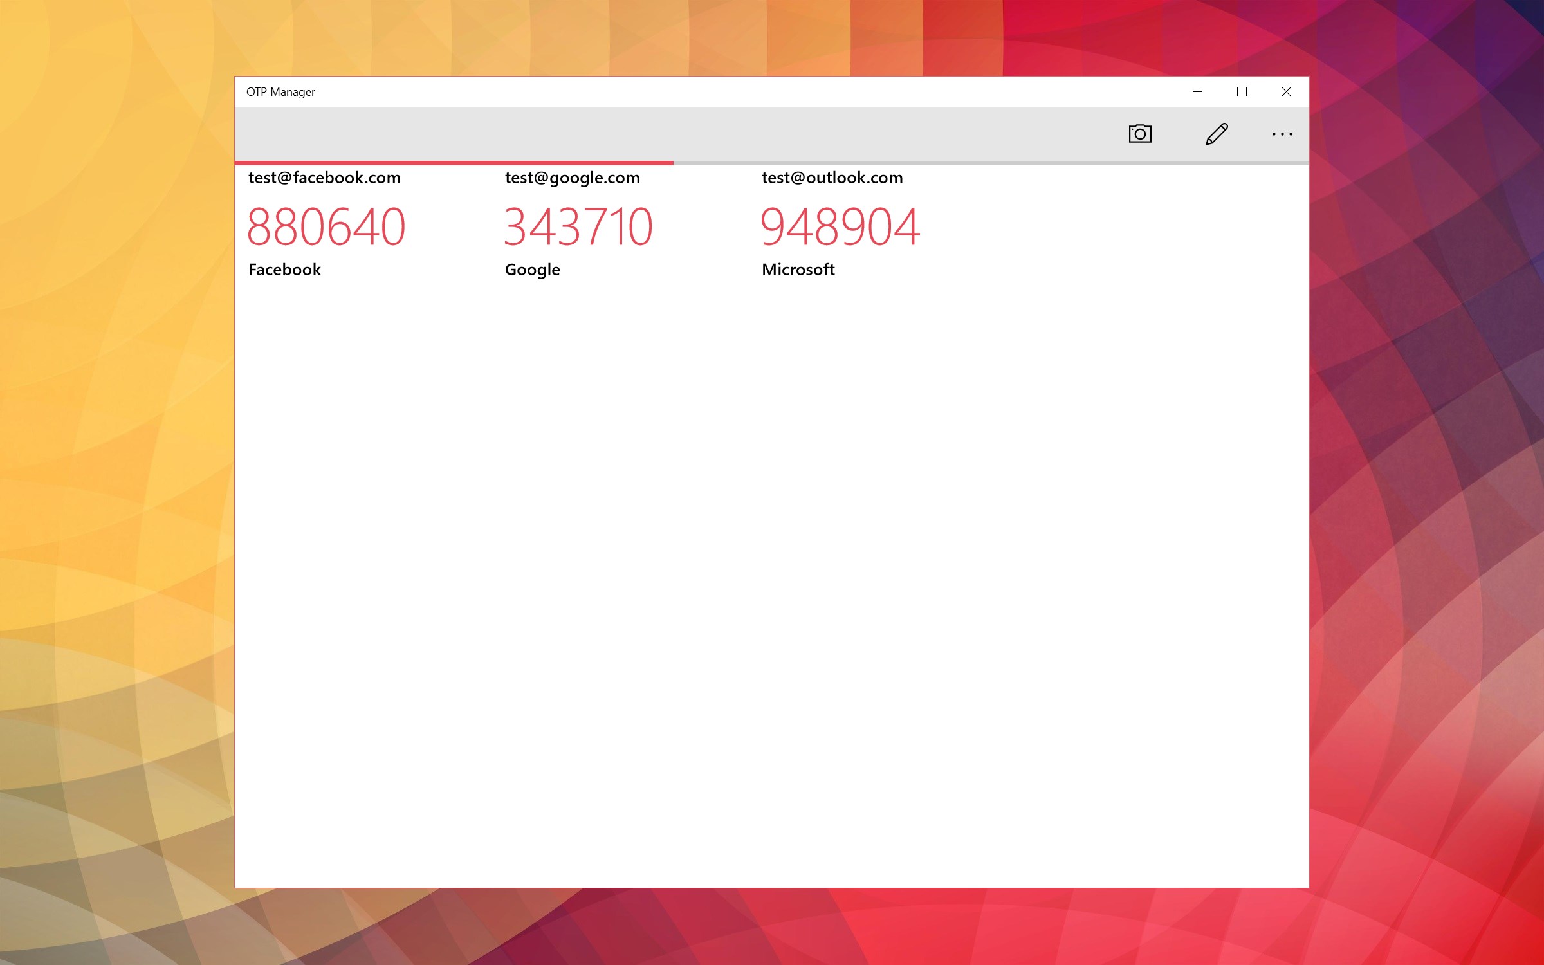Viewport: 1544px width, 965px height.
Task: Copy the Facebook code 880640
Action: pyautogui.click(x=327, y=225)
